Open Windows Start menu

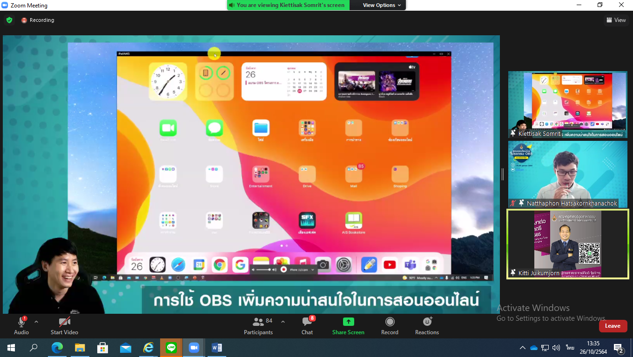coord(11,348)
